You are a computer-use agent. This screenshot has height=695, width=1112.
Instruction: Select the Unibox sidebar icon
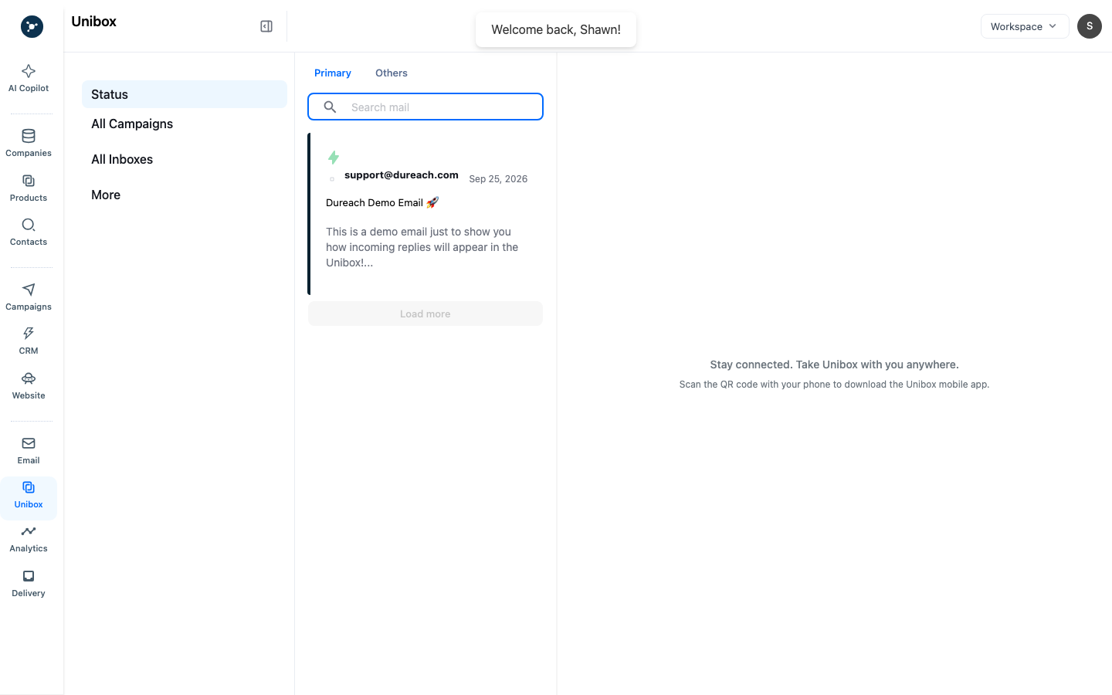point(29,487)
